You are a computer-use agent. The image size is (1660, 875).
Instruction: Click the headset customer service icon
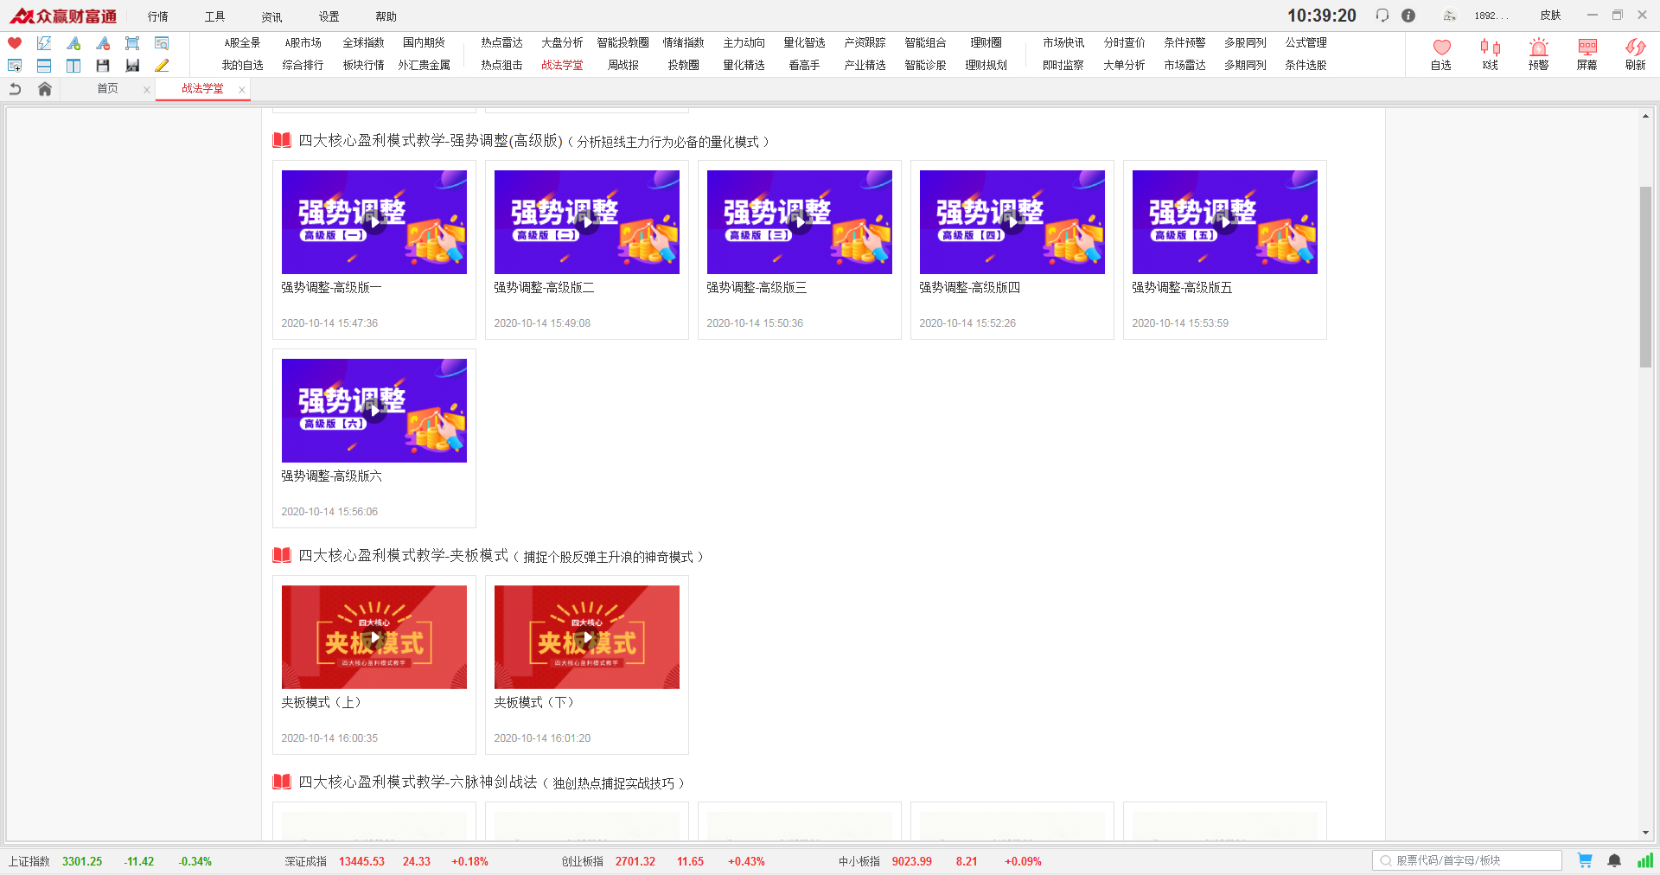(x=1382, y=16)
